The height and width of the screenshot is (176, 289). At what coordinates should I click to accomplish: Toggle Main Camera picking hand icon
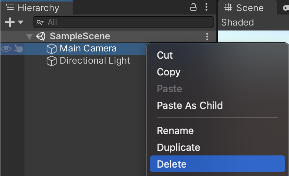click(x=18, y=49)
